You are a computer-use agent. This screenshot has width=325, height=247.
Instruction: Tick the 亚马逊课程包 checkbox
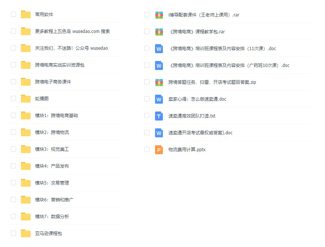[13, 233]
